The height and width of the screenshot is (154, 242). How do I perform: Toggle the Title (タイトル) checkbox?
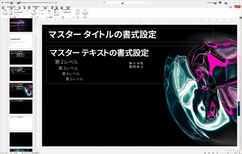[x=42, y=11]
